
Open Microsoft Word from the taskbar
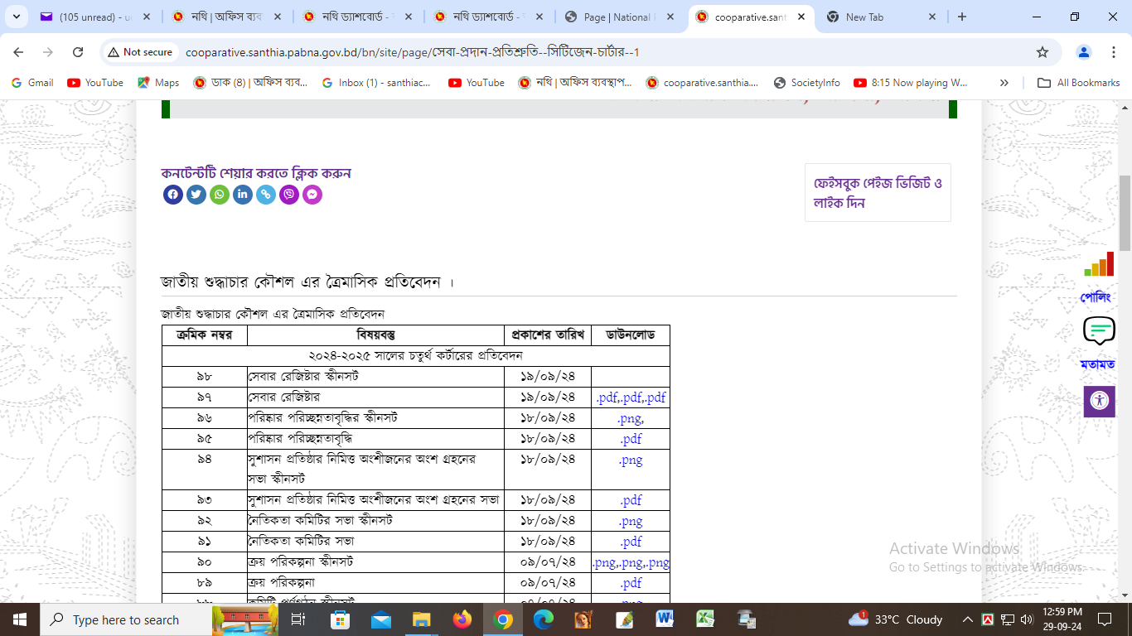665,619
